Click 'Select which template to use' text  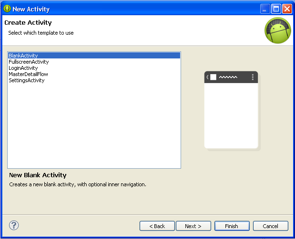[41, 33]
